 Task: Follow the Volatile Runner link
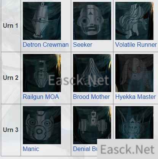(136, 45)
